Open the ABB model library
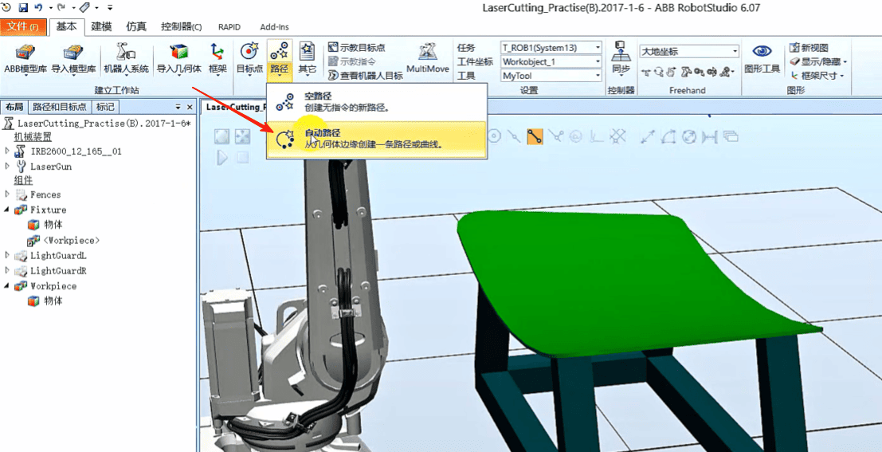The width and height of the screenshot is (882, 452). tap(25, 58)
